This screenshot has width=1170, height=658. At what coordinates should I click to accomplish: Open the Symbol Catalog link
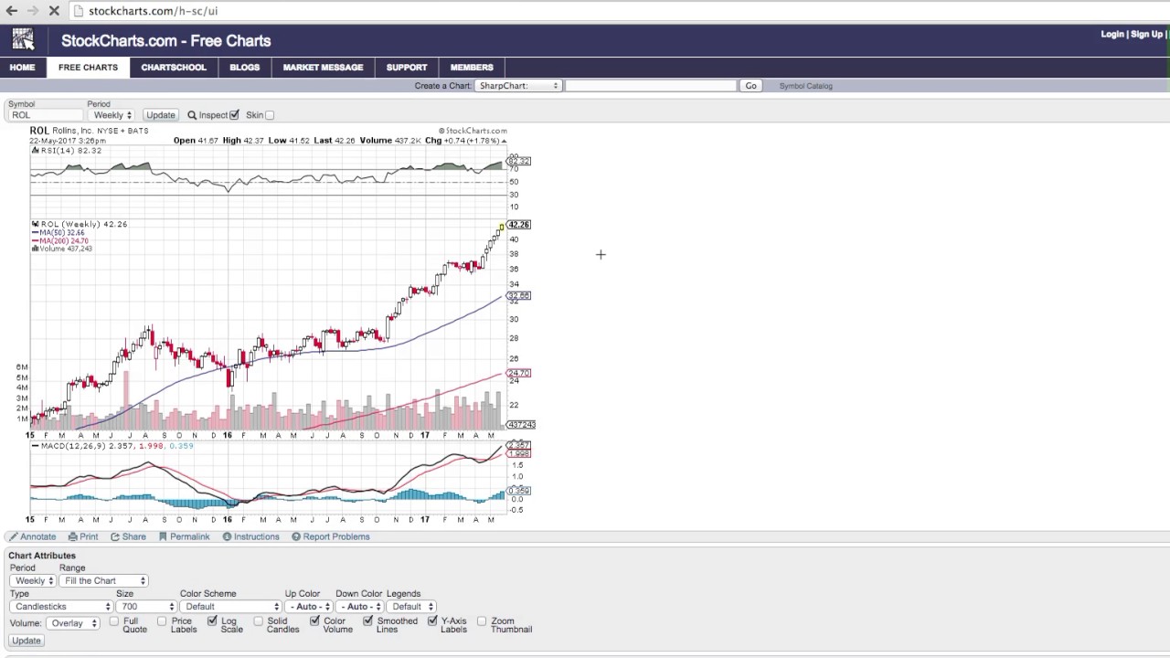point(805,86)
